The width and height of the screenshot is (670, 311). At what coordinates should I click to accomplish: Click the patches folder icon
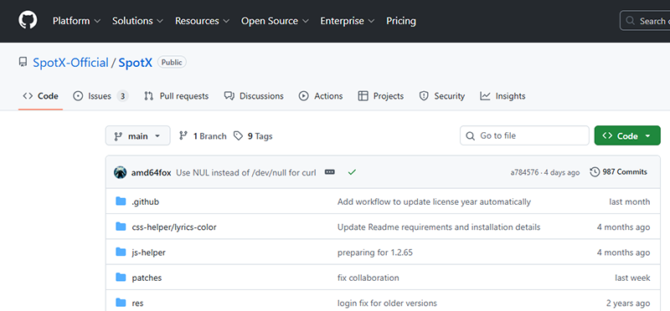click(121, 278)
